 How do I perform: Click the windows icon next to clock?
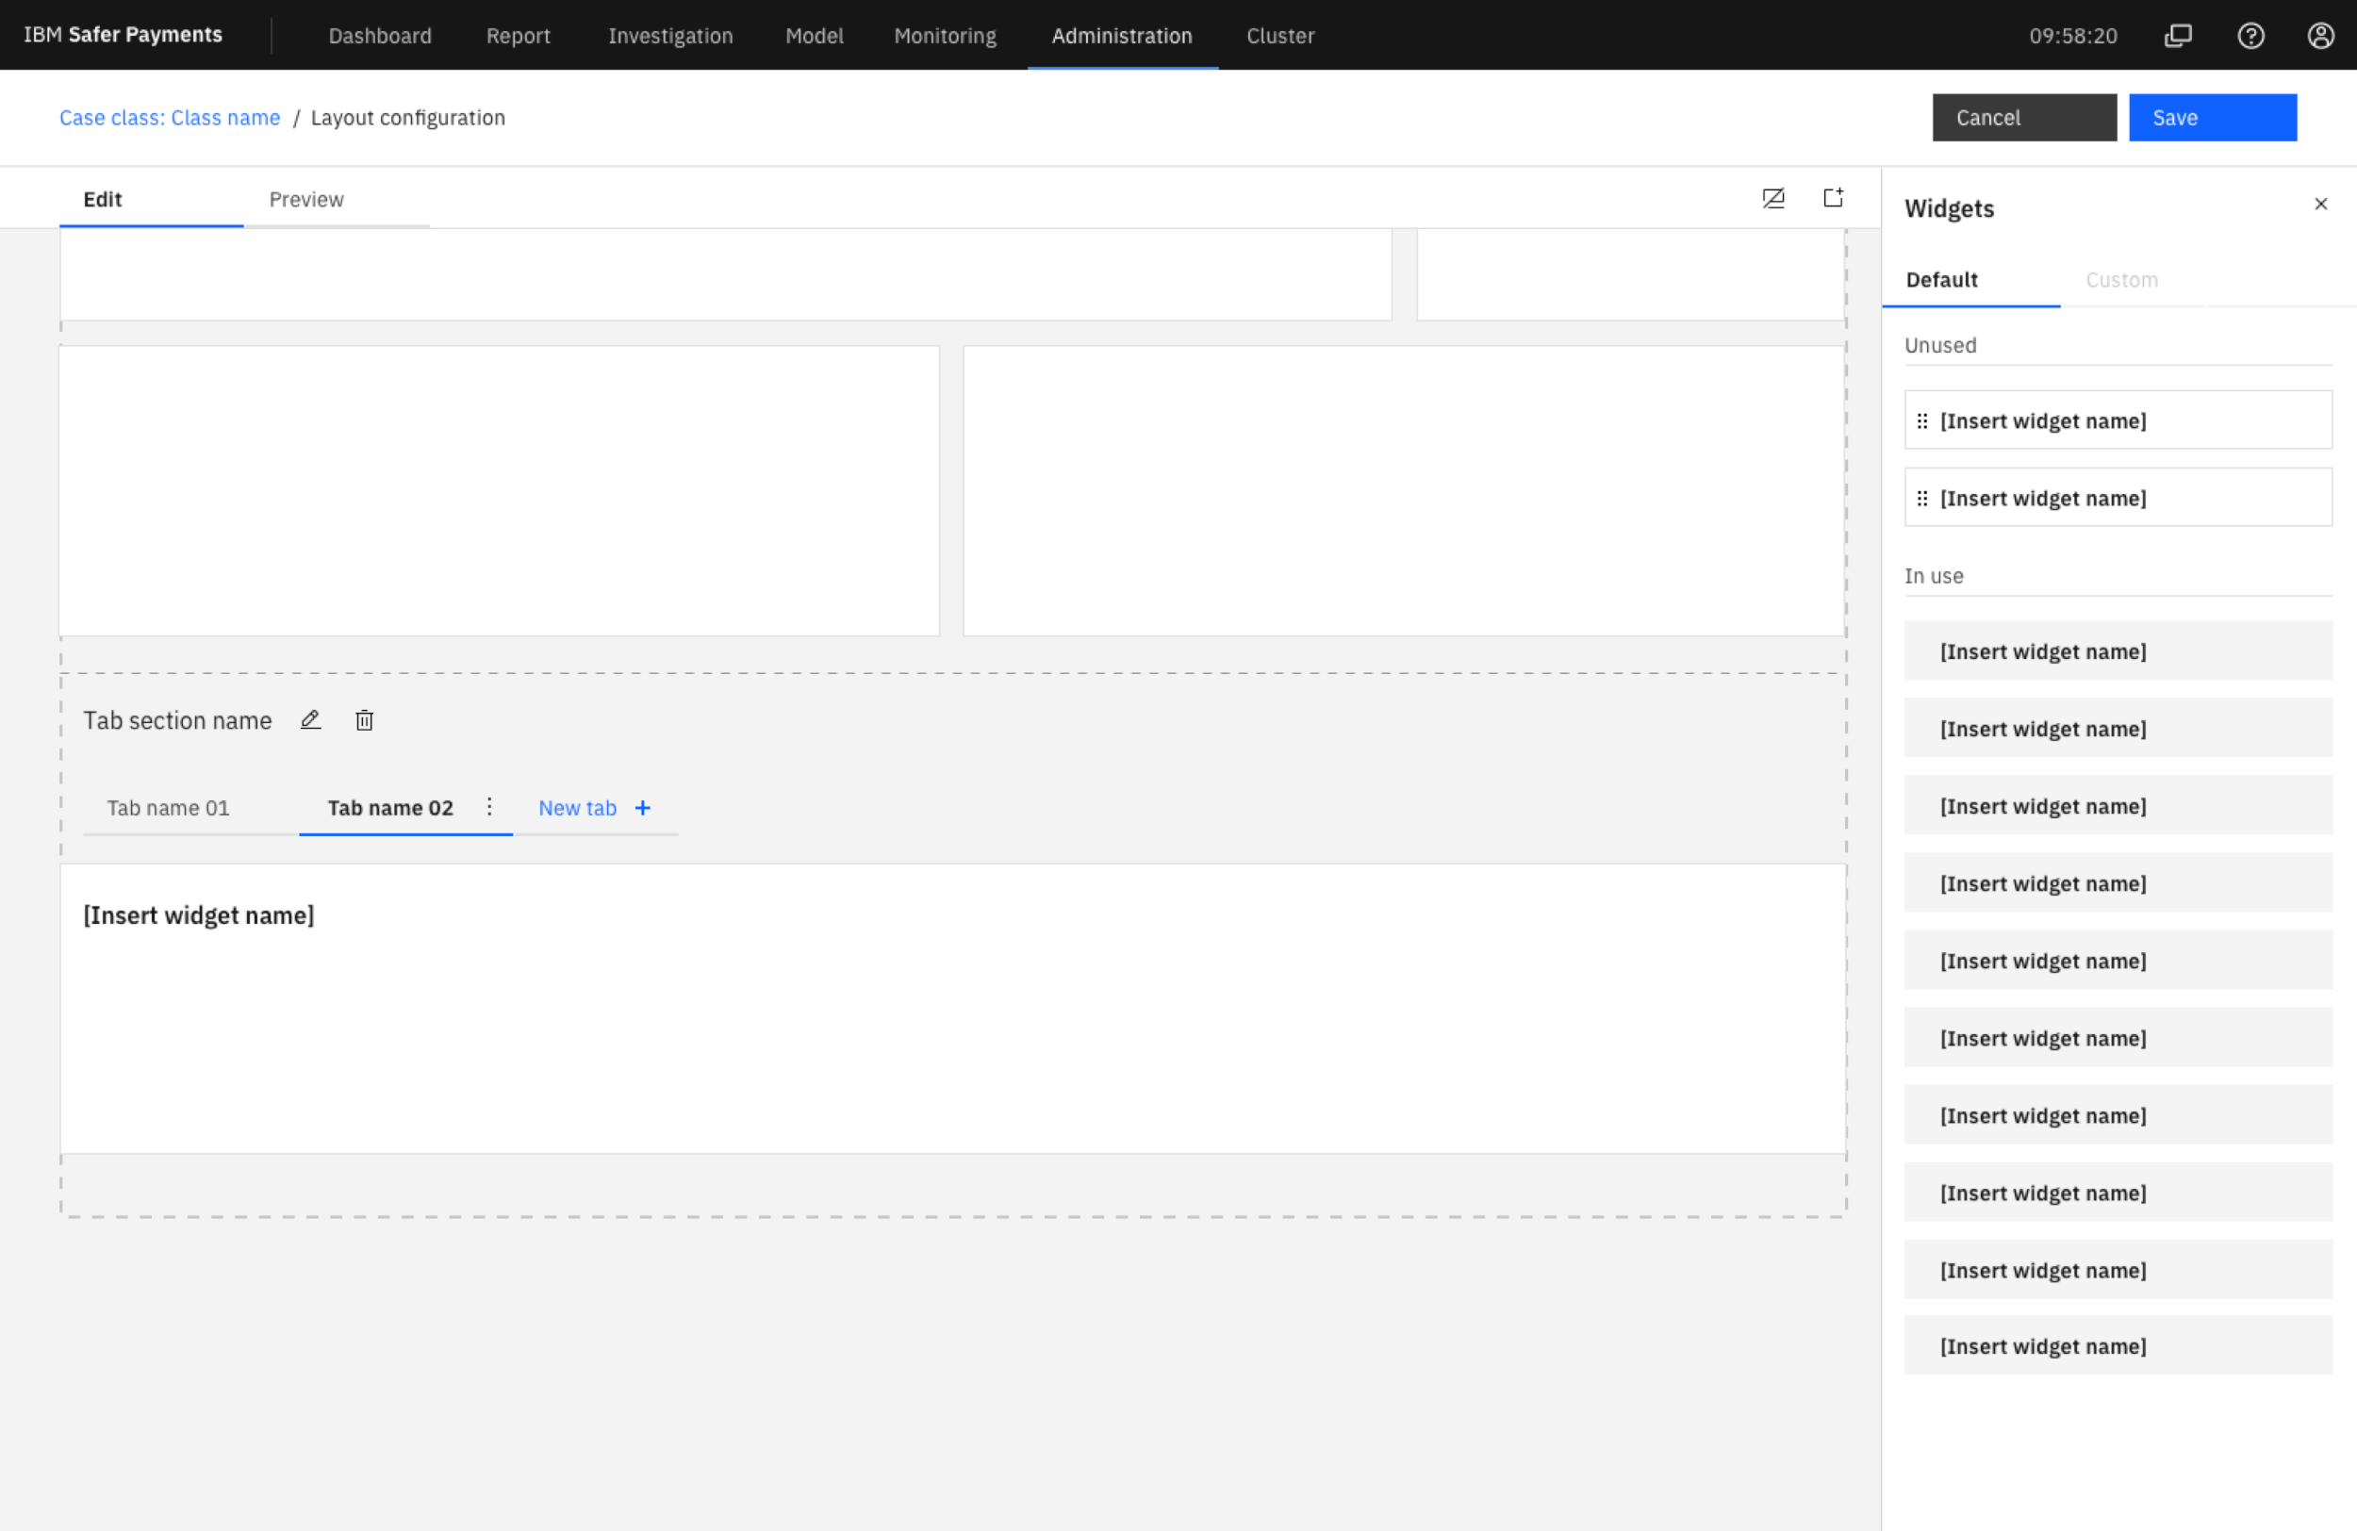(2178, 36)
